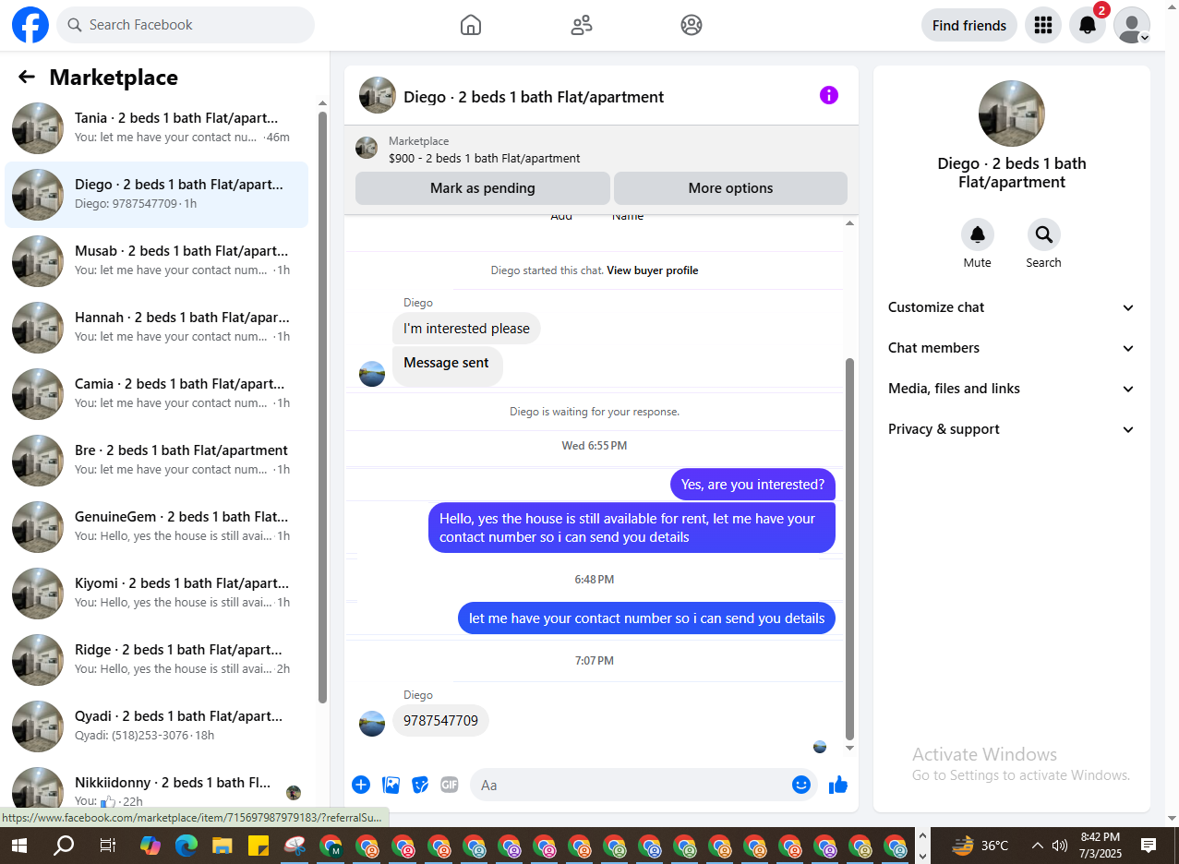Screen dimensions: 1179x864
Task: Click the message bubble '9787547709'
Action: pyautogui.click(x=440, y=720)
